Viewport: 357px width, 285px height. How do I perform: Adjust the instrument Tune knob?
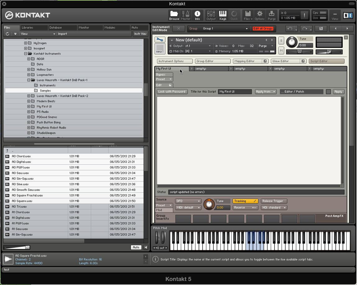click(x=292, y=42)
